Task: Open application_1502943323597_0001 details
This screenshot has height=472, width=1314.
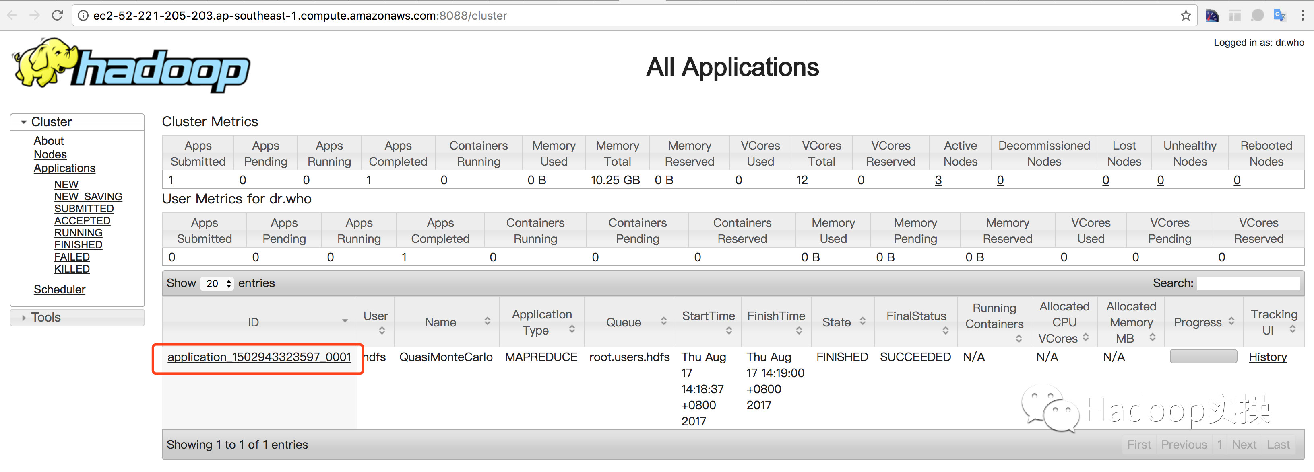Action: pyautogui.click(x=259, y=357)
